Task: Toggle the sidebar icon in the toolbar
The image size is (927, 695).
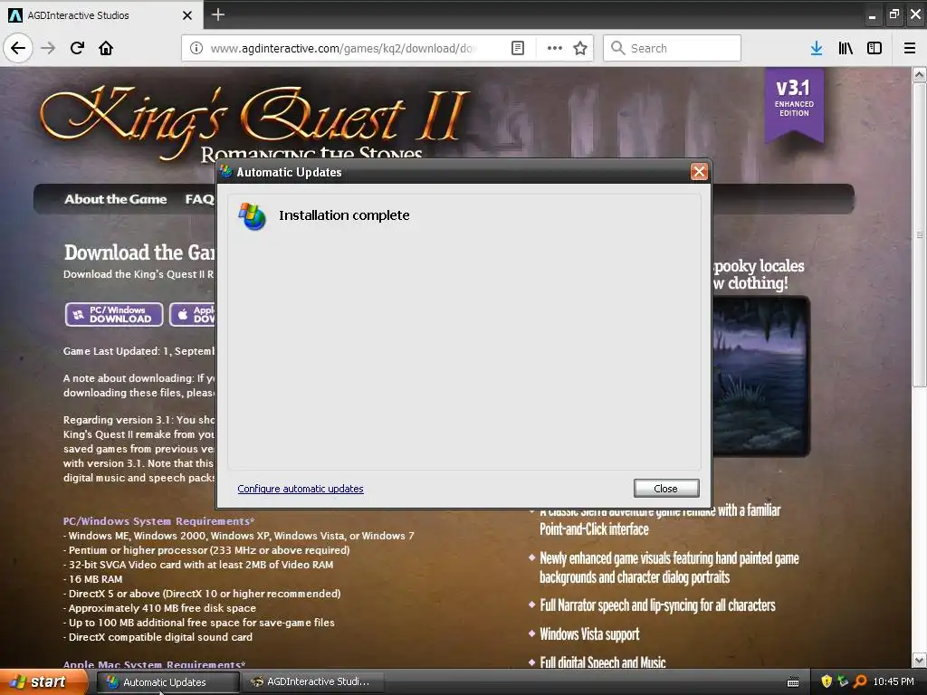Action: pyautogui.click(x=874, y=48)
